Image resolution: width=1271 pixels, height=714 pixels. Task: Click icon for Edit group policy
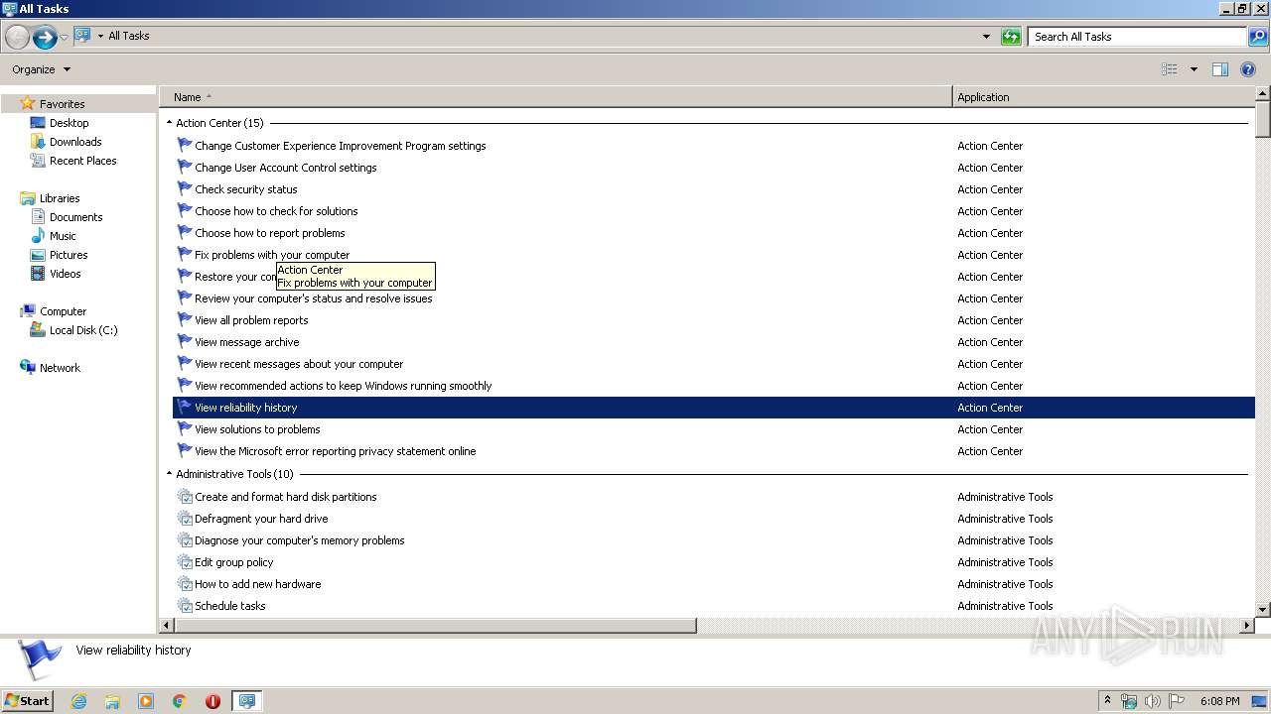185,561
